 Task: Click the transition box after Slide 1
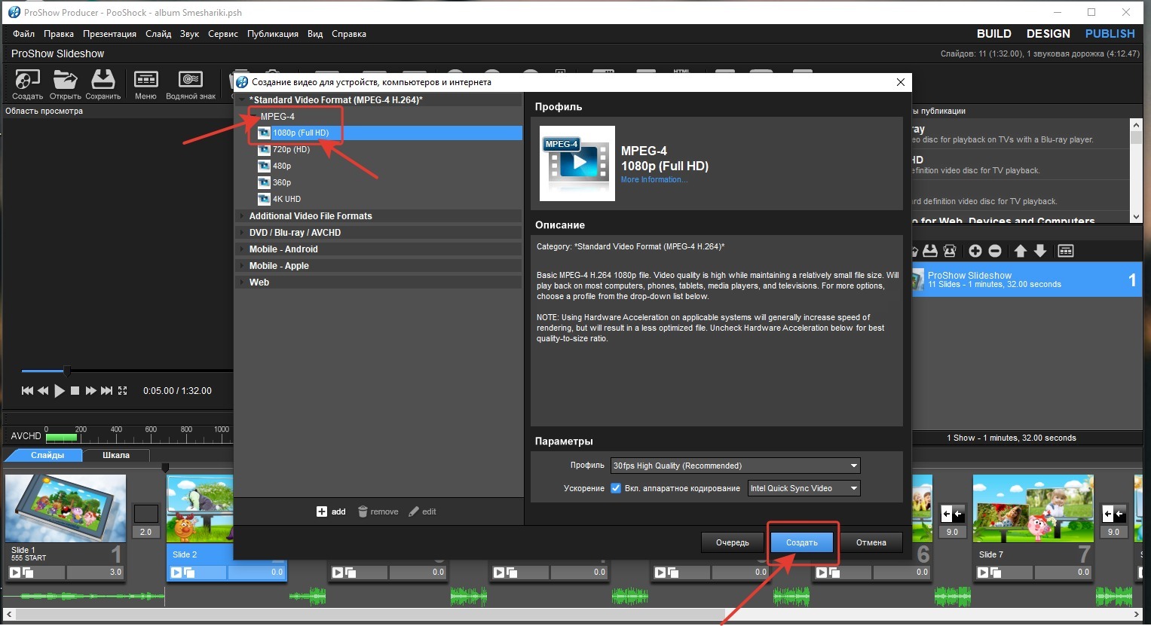pyautogui.click(x=146, y=514)
